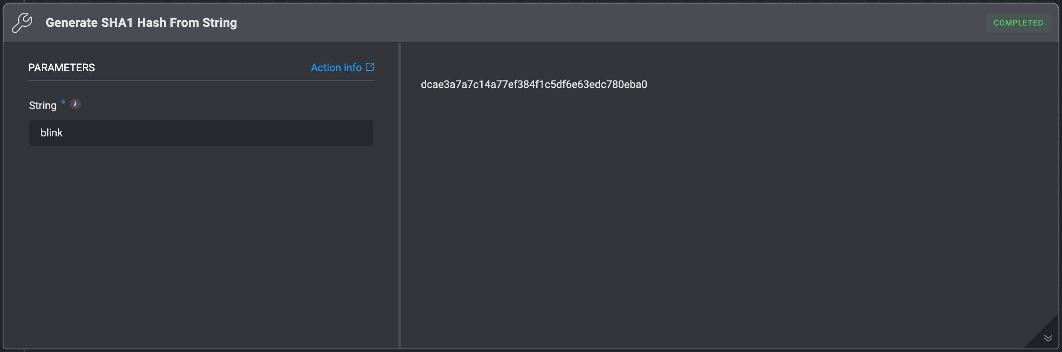Click the COMPLETED status badge
The height and width of the screenshot is (352, 1062).
1018,23
